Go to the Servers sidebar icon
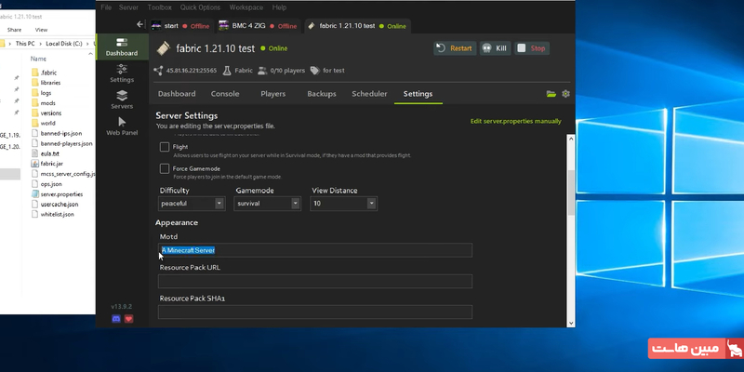This screenshot has width=744, height=372. (x=122, y=98)
